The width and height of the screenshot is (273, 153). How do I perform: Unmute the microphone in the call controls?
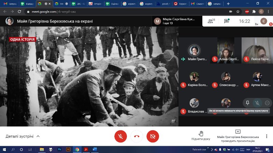click(120, 136)
